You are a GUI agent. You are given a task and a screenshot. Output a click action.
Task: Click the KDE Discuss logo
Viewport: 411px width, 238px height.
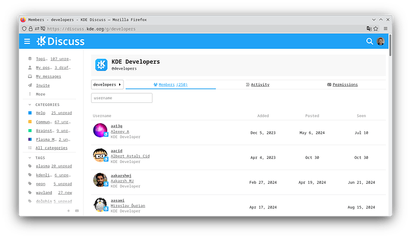pyautogui.click(x=61, y=42)
